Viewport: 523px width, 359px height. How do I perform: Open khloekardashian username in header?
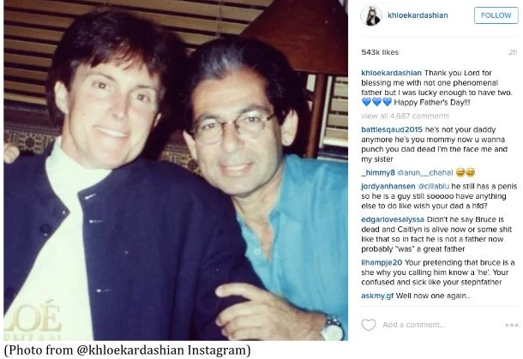(x=418, y=15)
